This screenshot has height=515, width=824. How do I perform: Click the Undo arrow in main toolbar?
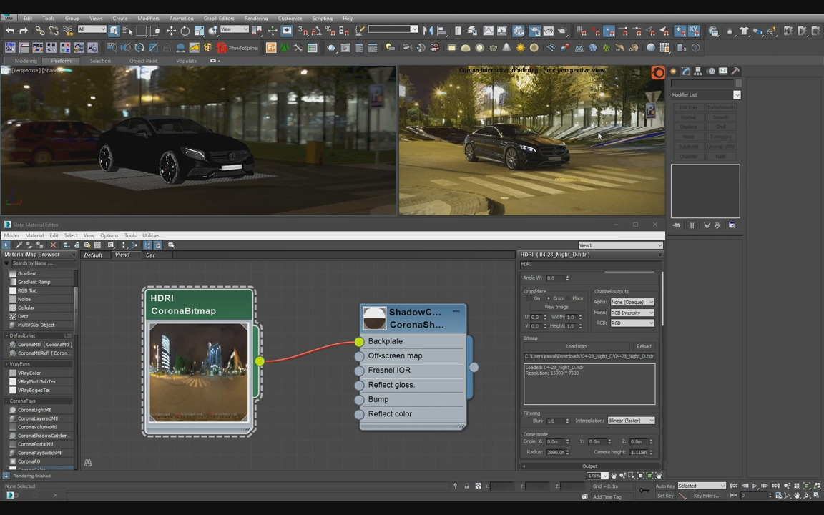pos(10,31)
